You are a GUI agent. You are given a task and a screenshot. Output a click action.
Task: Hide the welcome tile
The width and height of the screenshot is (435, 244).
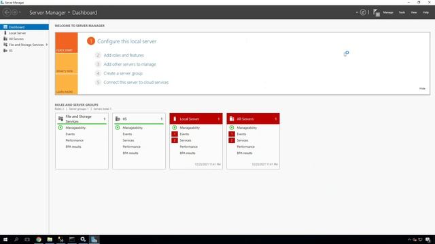point(422,89)
